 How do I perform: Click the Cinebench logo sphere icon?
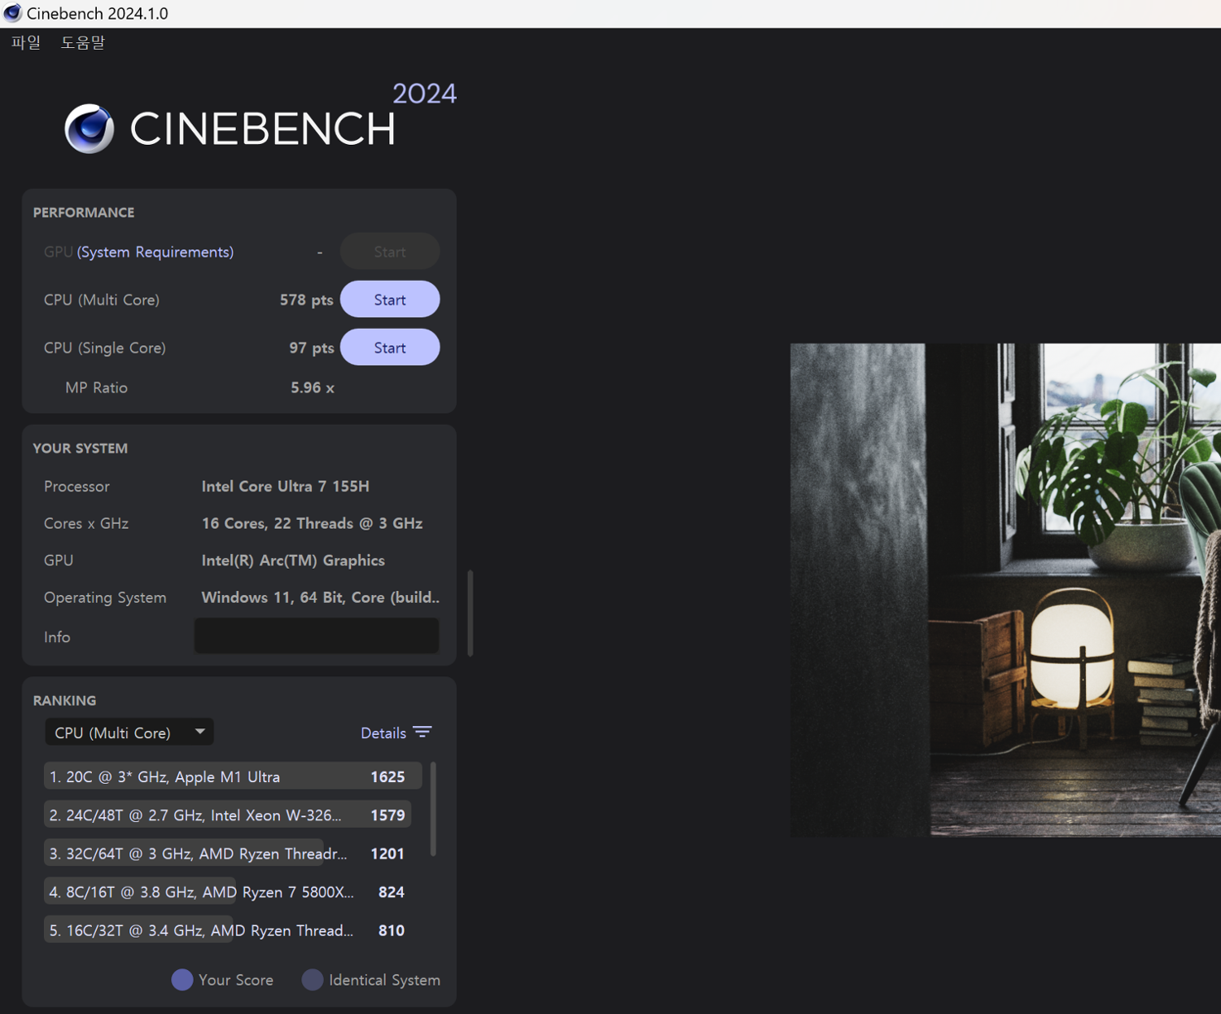point(90,129)
